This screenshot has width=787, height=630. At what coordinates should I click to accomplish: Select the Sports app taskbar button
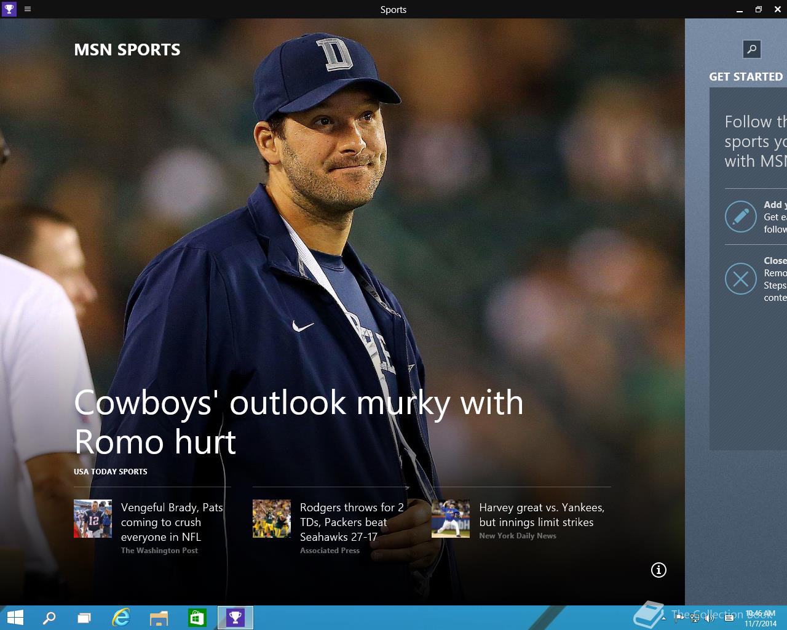(x=235, y=618)
